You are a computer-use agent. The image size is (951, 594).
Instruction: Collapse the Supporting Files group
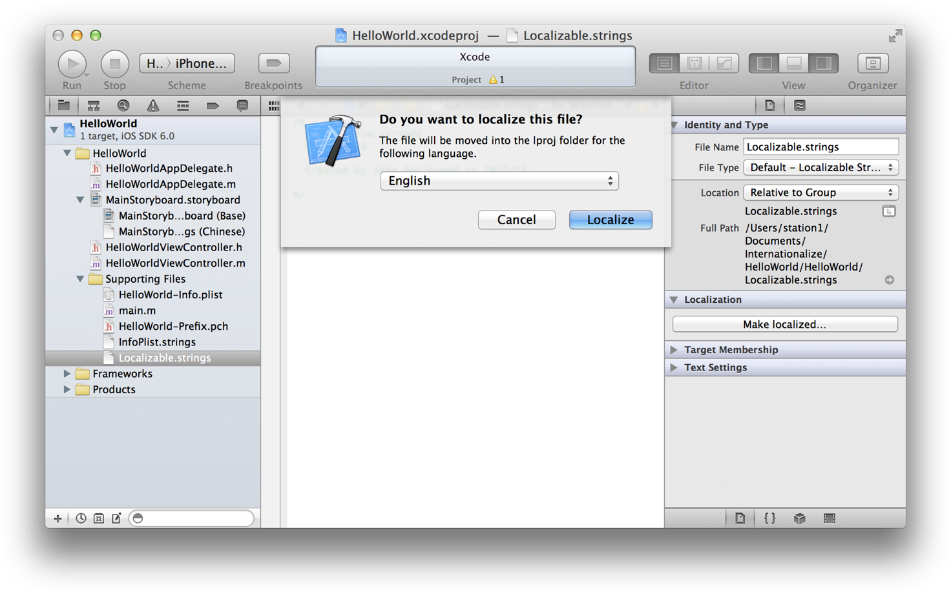point(79,279)
